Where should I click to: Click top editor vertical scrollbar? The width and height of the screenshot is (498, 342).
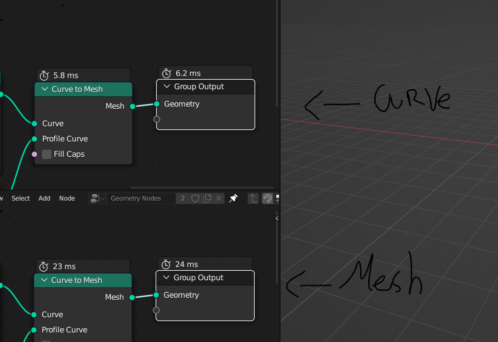pyautogui.click(x=277, y=53)
